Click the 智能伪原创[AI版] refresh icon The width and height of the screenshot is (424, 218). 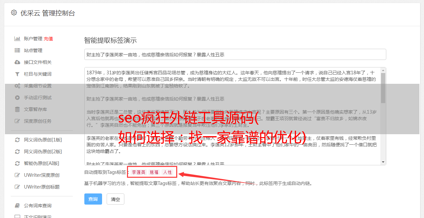[17, 163]
